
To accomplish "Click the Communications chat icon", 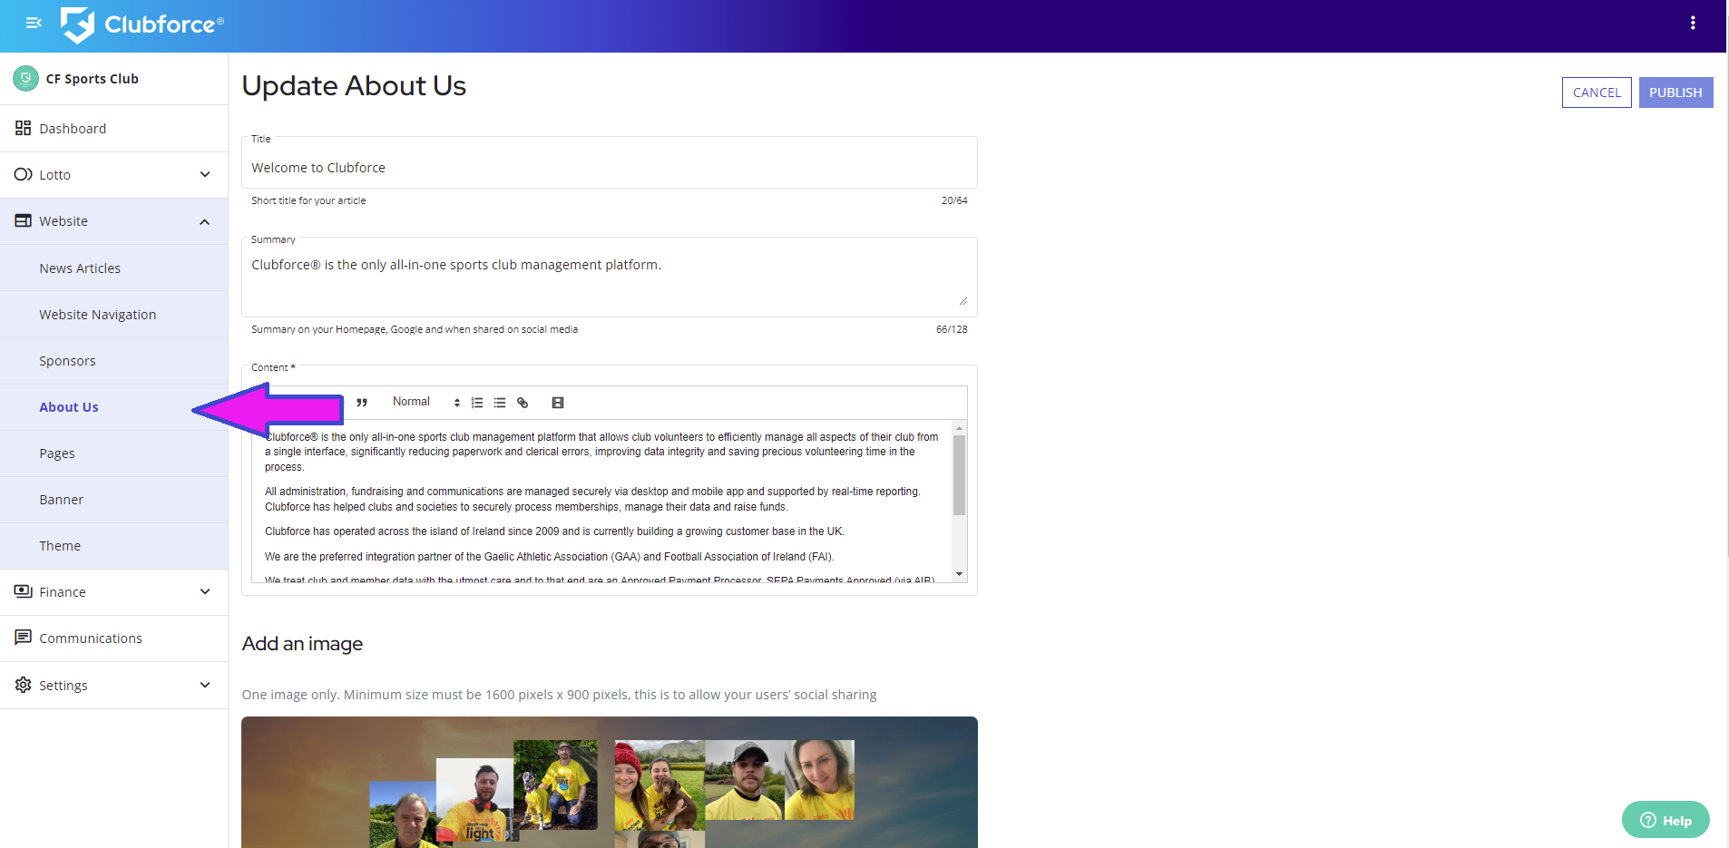I will (23, 638).
